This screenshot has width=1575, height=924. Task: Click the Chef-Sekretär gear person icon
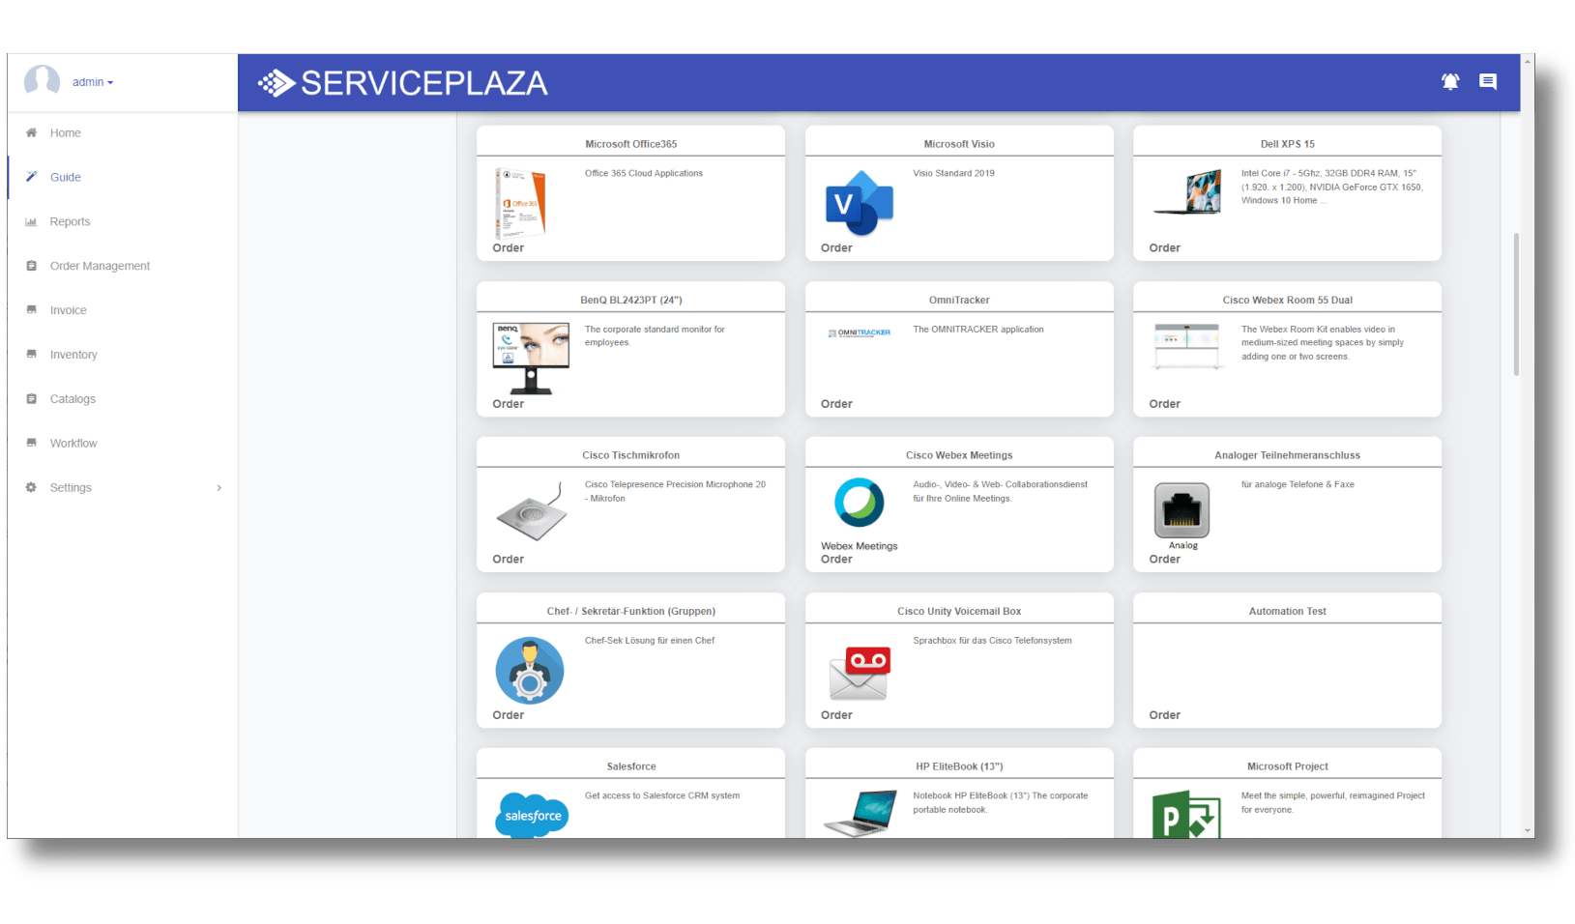coord(530,671)
